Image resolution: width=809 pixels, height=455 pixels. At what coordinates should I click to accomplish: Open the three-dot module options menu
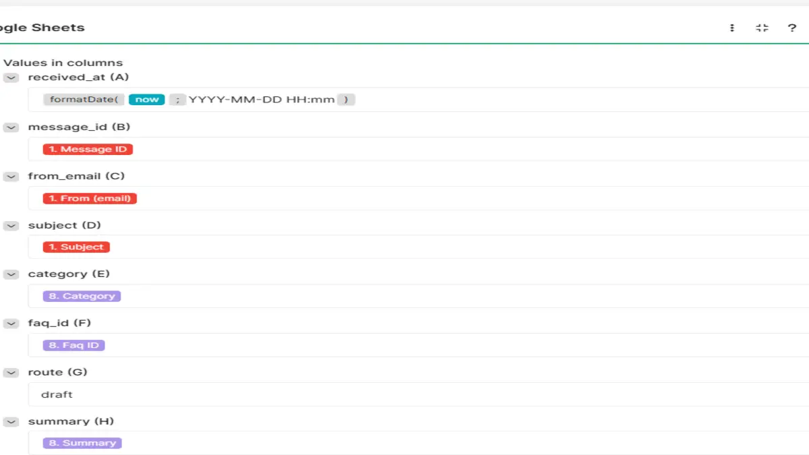tap(732, 28)
